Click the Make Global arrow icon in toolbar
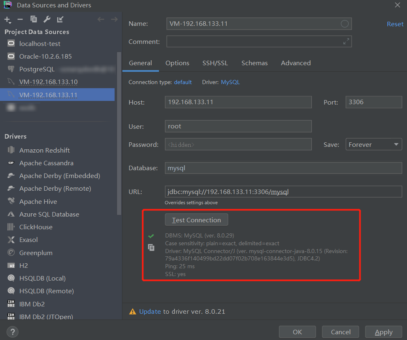This screenshot has width=407, height=340. pos(60,19)
